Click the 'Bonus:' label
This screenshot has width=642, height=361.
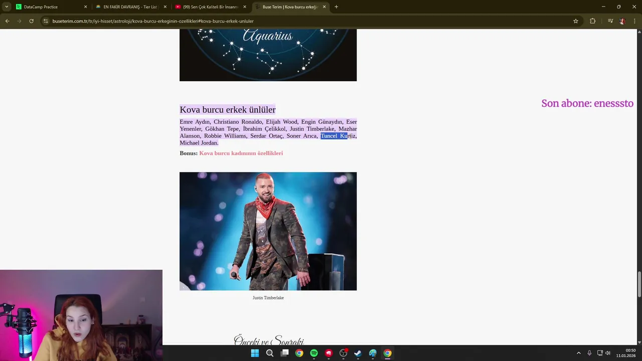point(189,153)
